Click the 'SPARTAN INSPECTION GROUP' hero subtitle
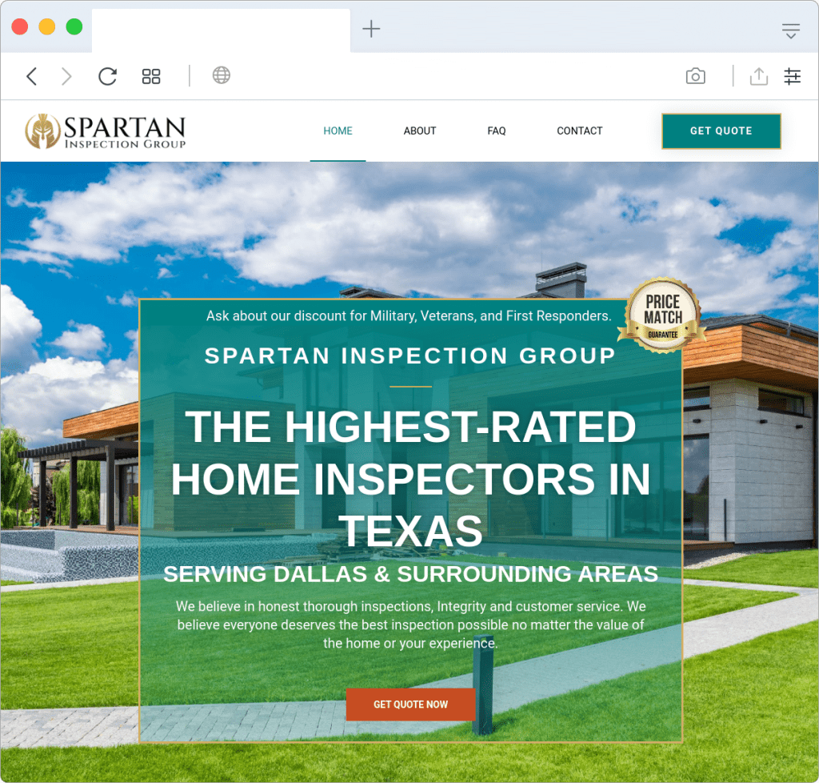This screenshot has width=819, height=783. pos(410,355)
